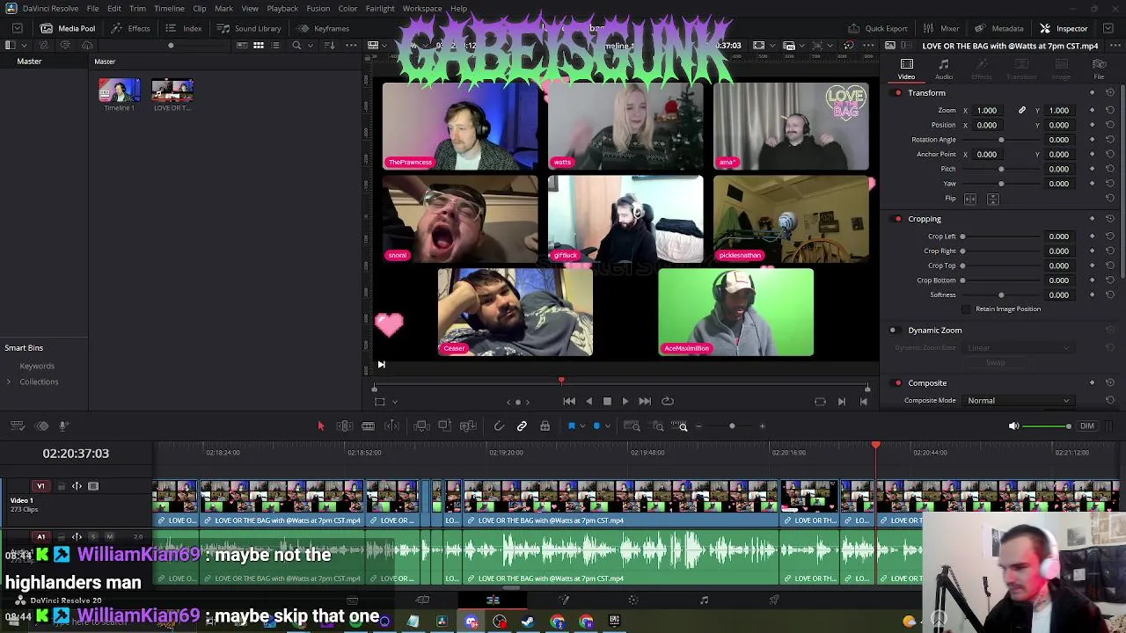Toggle V1 track destination selector
Image resolution: width=1126 pixels, height=633 pixels.
click(40, 486)
